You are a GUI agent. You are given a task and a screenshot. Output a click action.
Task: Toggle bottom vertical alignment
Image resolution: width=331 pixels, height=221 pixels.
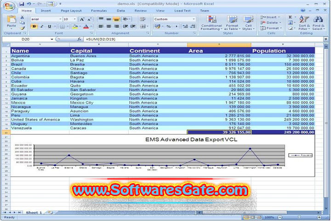116,19
